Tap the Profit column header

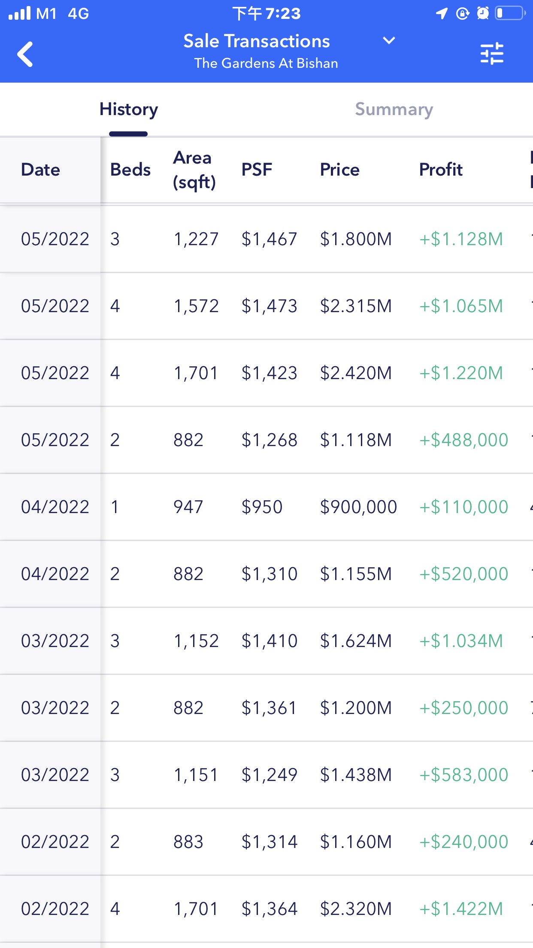(441, 170)
